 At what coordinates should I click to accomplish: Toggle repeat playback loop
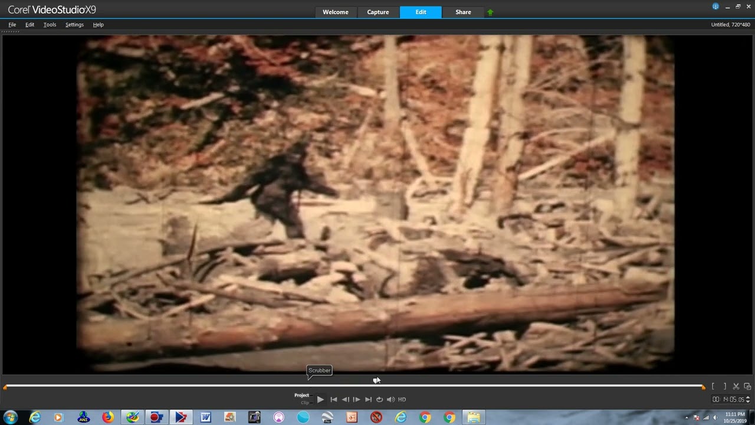tap(379, 400)
